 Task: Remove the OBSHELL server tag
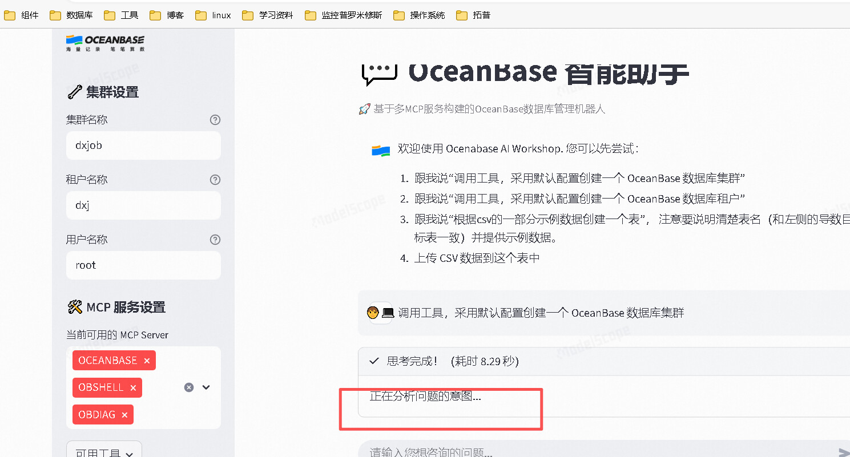pyautogui.click(x=133, y=387)
